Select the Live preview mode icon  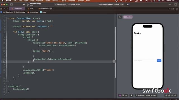click(120, 95)
